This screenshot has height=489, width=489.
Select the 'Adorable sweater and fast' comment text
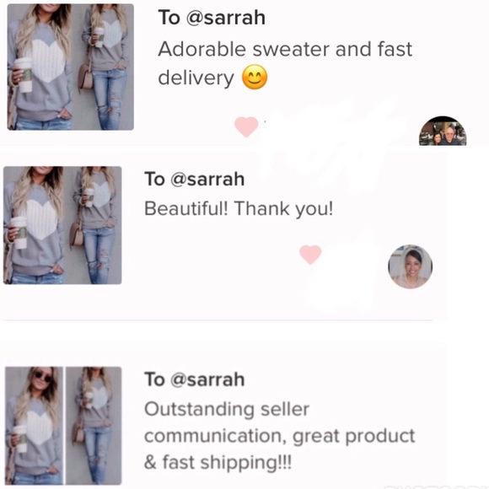tap(285, 49)
